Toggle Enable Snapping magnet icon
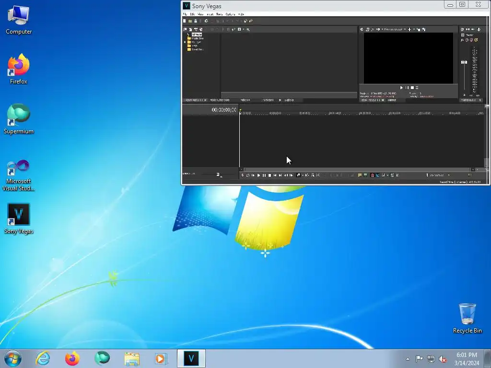Image resolution: width=491 pixels, height=368 pixels. point(372,175)
